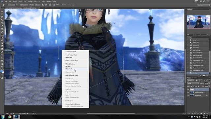
Task: Open the gear settings in options bar
Action: click(x=54, y=5)
